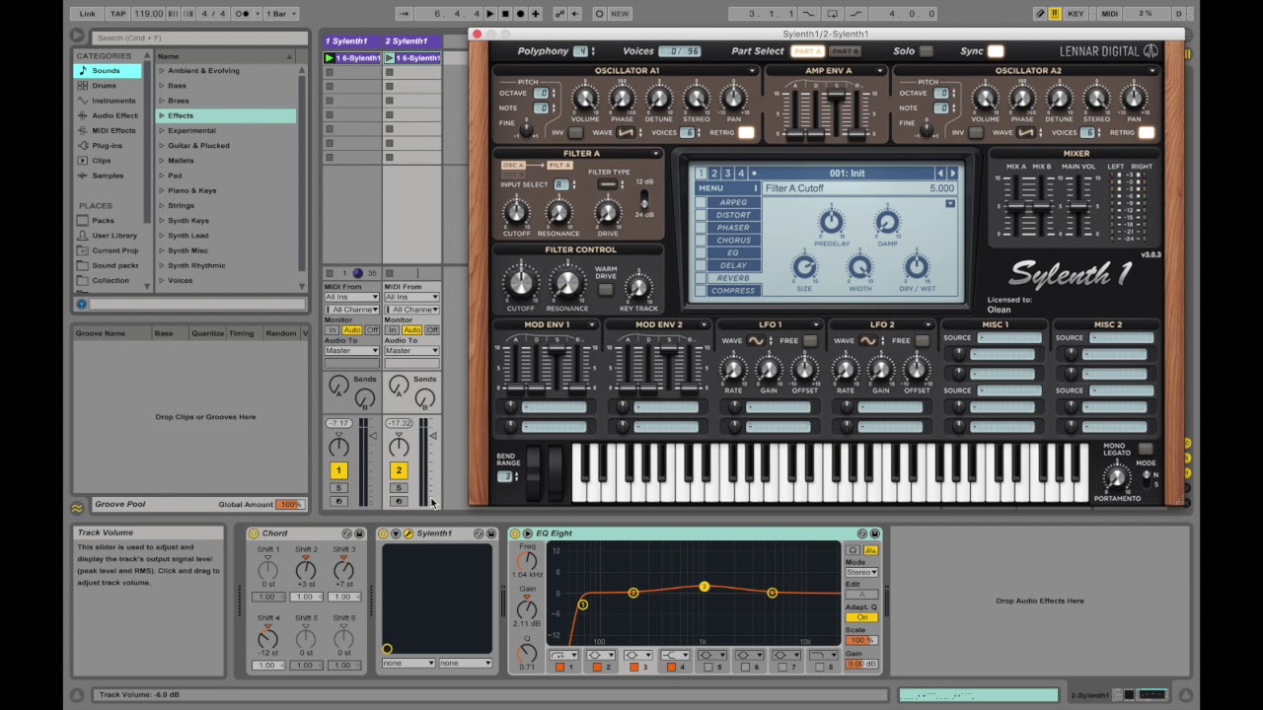Viewport: 1263px width, 710px height.
Task: Save Chord device preset disk icon
Action: pyautogui.click(x=359, y=533)
